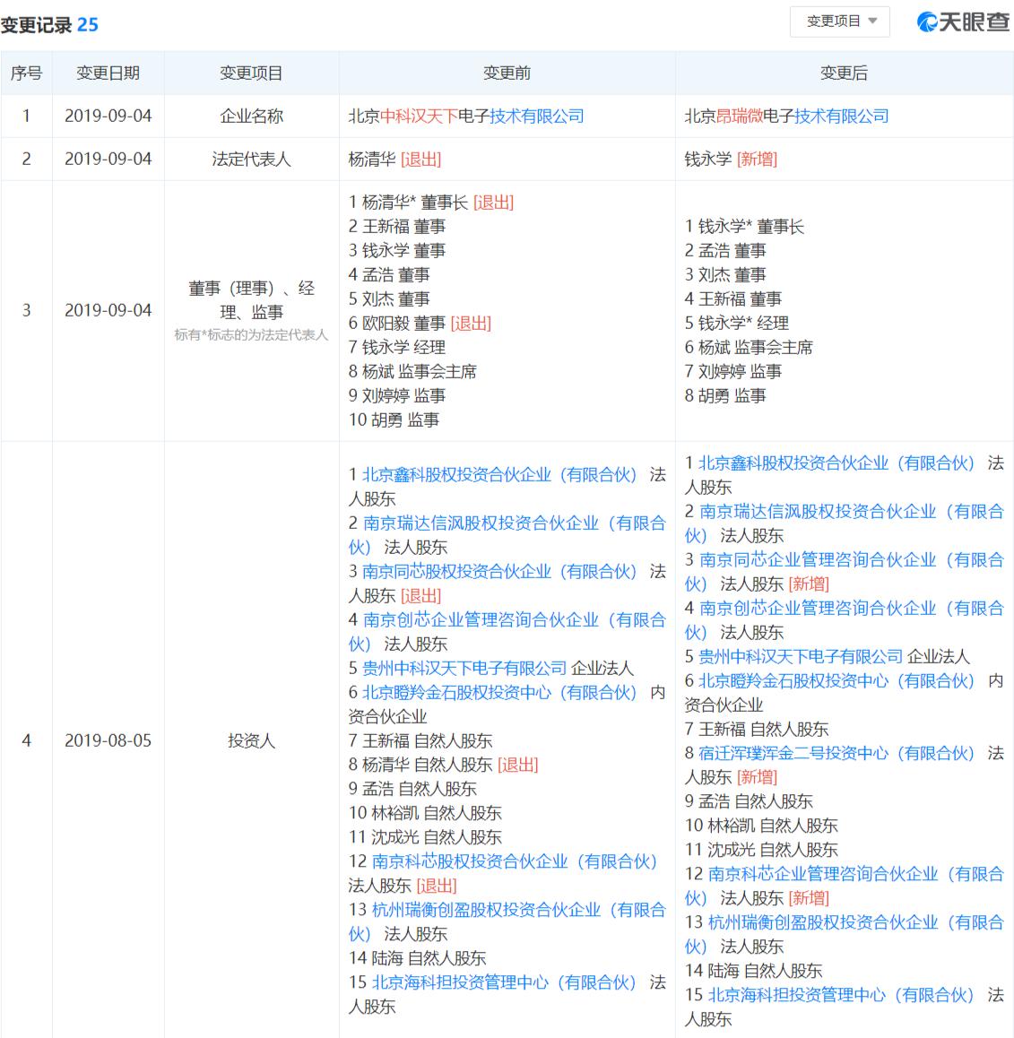The image size is (1014, 1038).
Task: Click the 变更日期 column header
Action: (108, 73)
